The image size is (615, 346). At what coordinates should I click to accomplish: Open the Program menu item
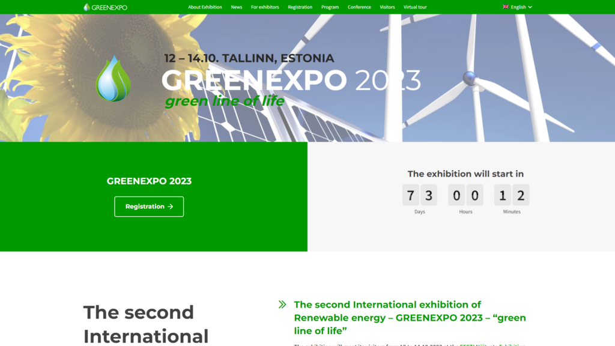(330, 7)
